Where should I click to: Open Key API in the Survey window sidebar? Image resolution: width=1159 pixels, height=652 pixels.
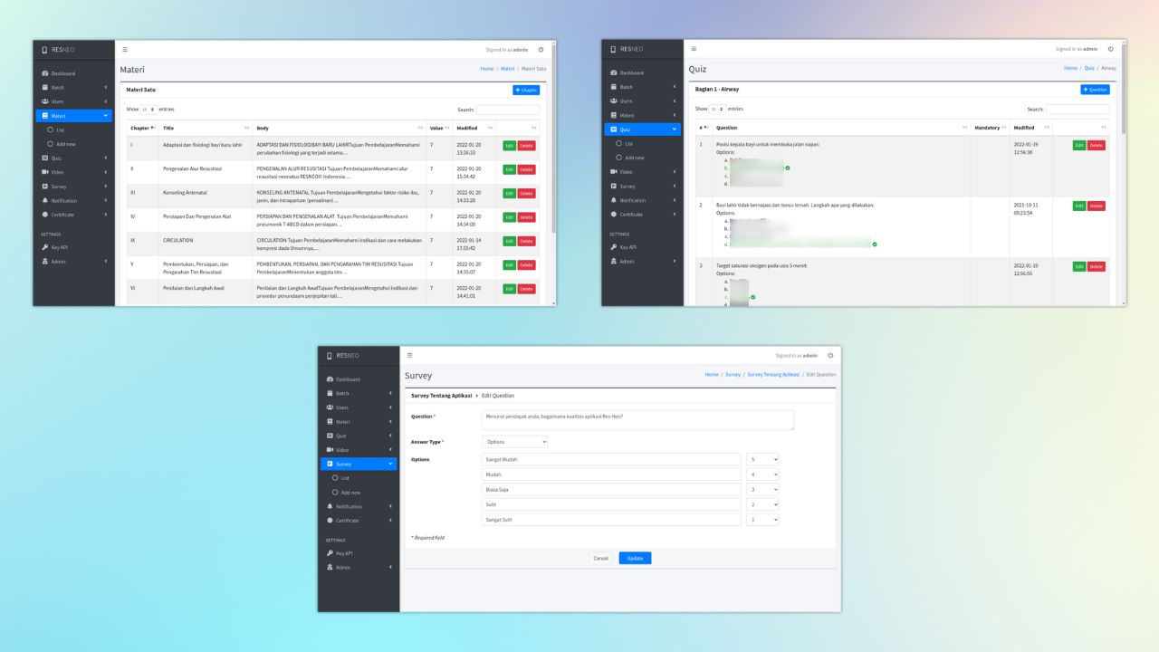coord(343,553)
